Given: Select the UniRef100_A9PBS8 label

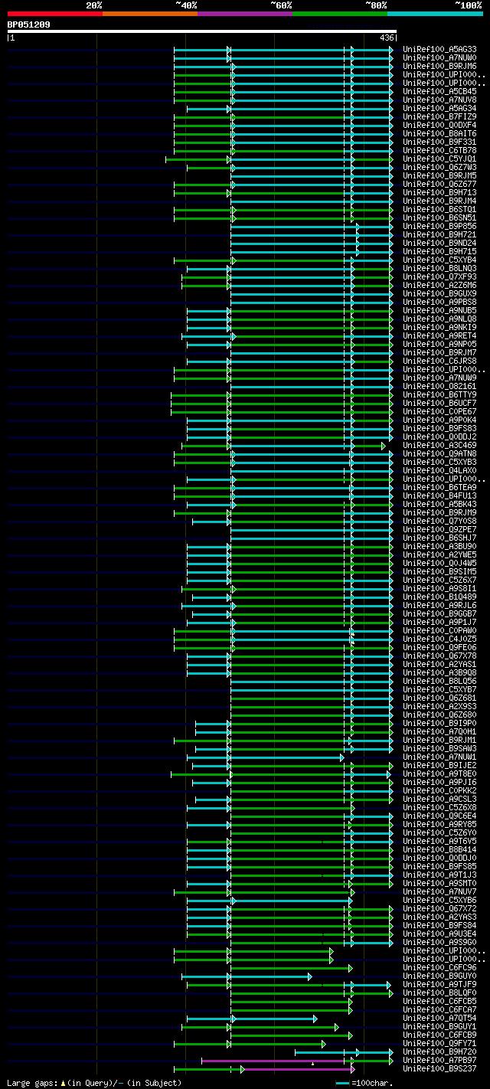Looking at the screenshot, I should (x=439, y=302).
